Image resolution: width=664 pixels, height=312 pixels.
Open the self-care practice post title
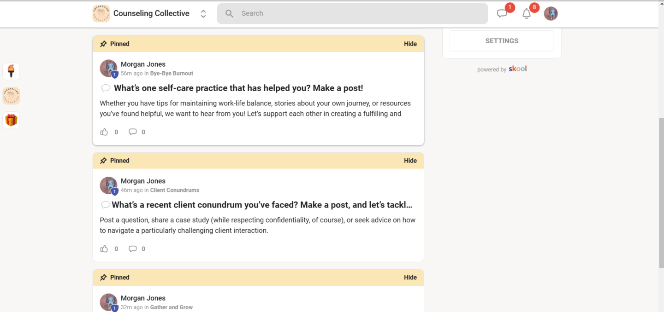[x=238, y=88]
